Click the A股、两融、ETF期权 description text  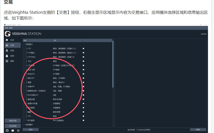[x=61, y=86]
